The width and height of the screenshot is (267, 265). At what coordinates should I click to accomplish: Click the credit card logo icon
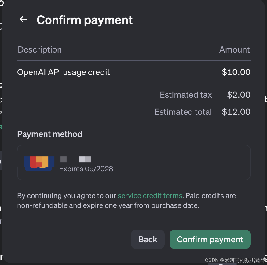click(x=39, y=163)
